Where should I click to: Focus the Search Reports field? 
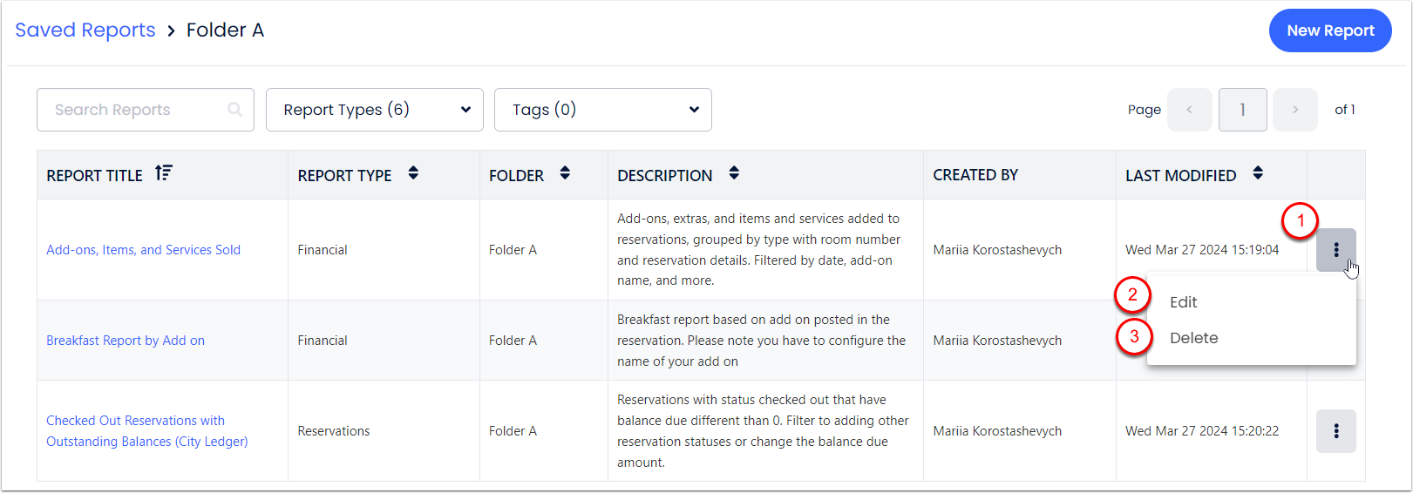pyautogui.click(x=131, y=110)
